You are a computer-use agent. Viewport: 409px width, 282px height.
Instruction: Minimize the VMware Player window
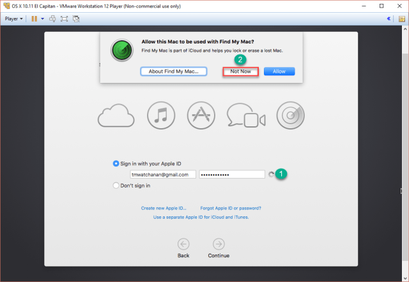coord(364,6)
